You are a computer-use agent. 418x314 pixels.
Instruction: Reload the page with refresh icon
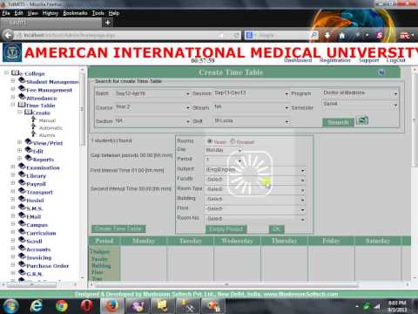tap(237, 36)
